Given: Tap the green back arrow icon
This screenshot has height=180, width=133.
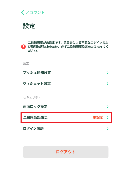Looking at the screenshot, I should (23, 12).
